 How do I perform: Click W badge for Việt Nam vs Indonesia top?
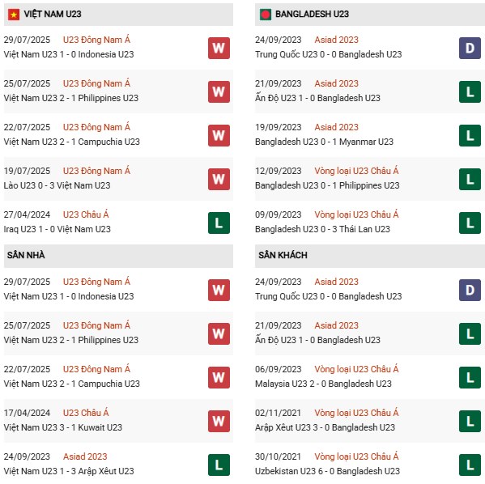[x=219, y=48]
